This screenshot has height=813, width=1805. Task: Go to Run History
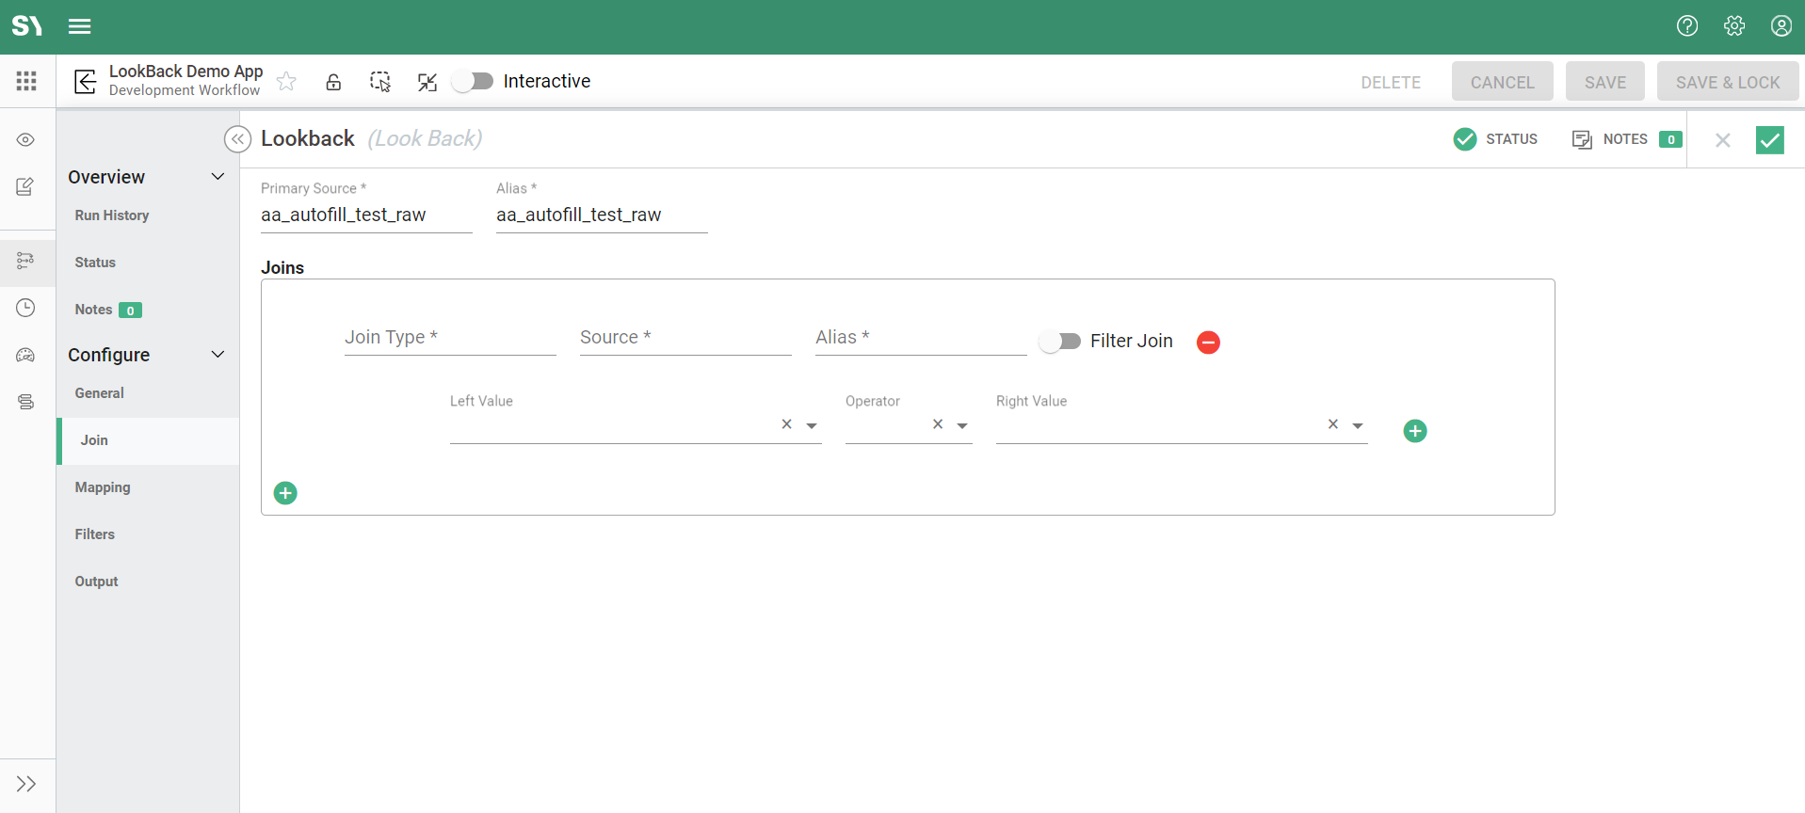click(x=112, y=215)
